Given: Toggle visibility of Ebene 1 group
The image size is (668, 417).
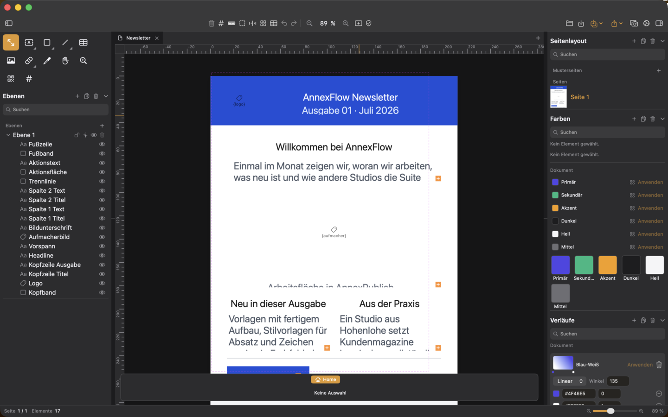Looking at the screenshot, I should 94,135.
